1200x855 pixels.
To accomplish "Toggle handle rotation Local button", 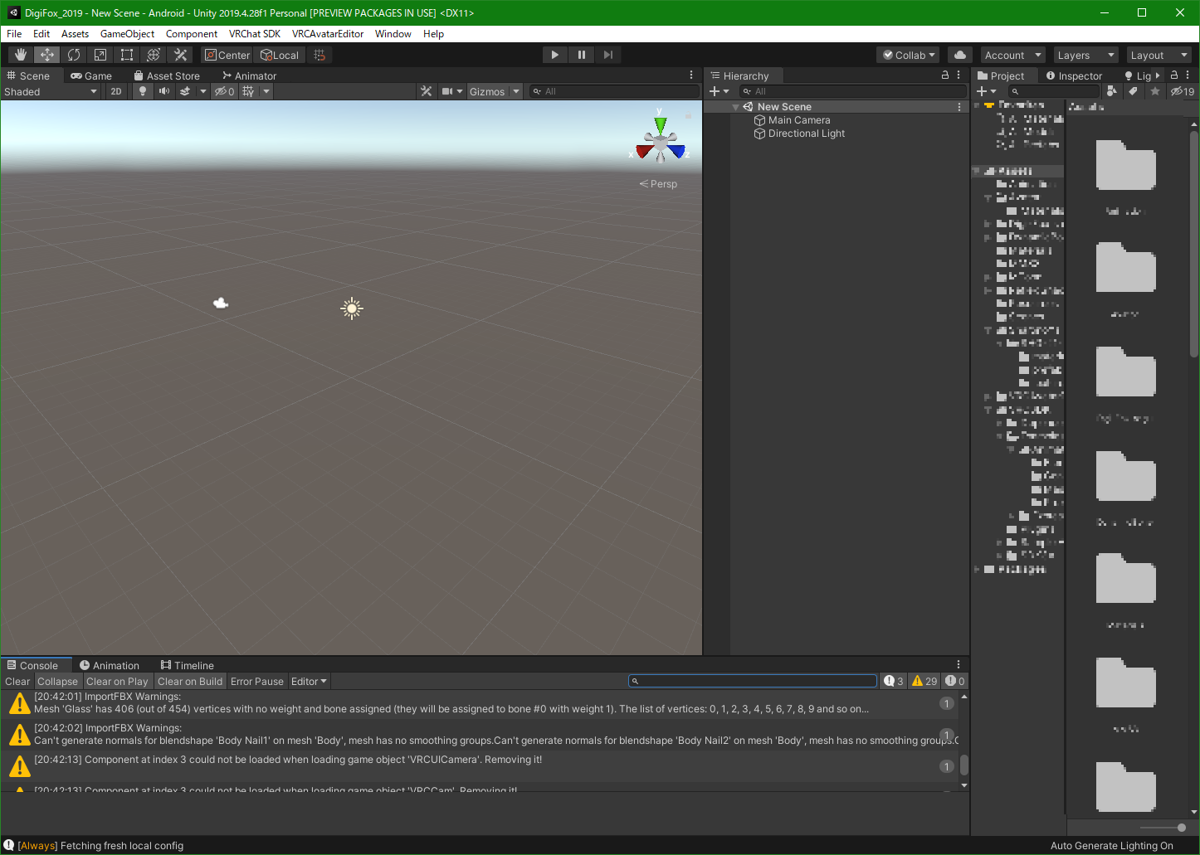I will (280, 55).
